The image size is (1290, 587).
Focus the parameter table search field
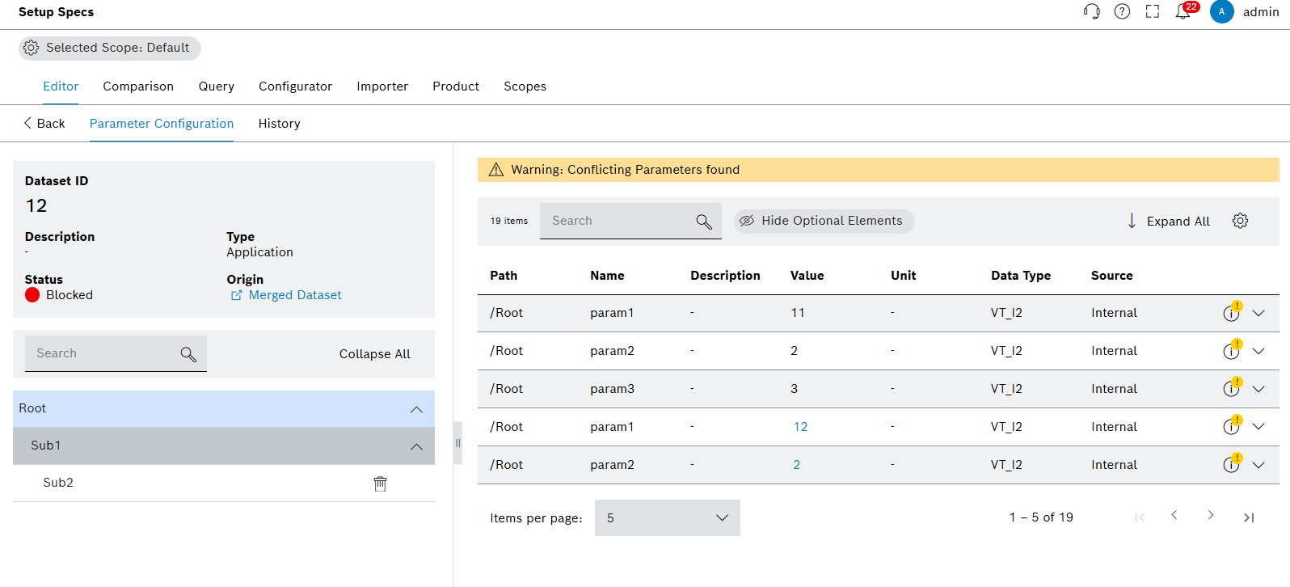click(x=618, y=221)
